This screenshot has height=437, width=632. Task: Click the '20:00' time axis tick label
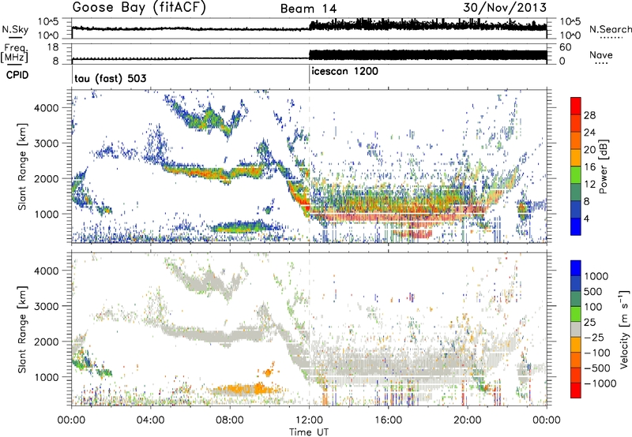pos(468,420)
